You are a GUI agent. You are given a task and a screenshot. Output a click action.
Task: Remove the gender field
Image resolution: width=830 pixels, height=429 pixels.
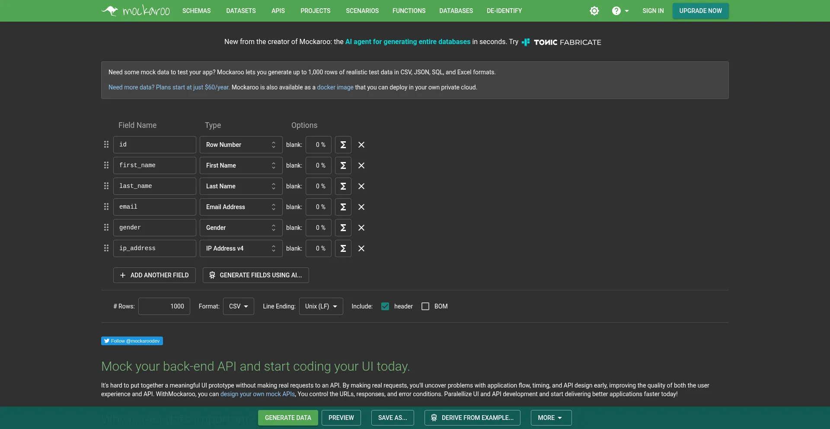tap(361, 228)
